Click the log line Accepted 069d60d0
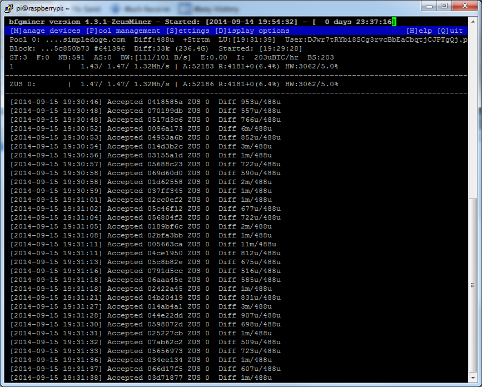482x387 pixels. (145, 173)
